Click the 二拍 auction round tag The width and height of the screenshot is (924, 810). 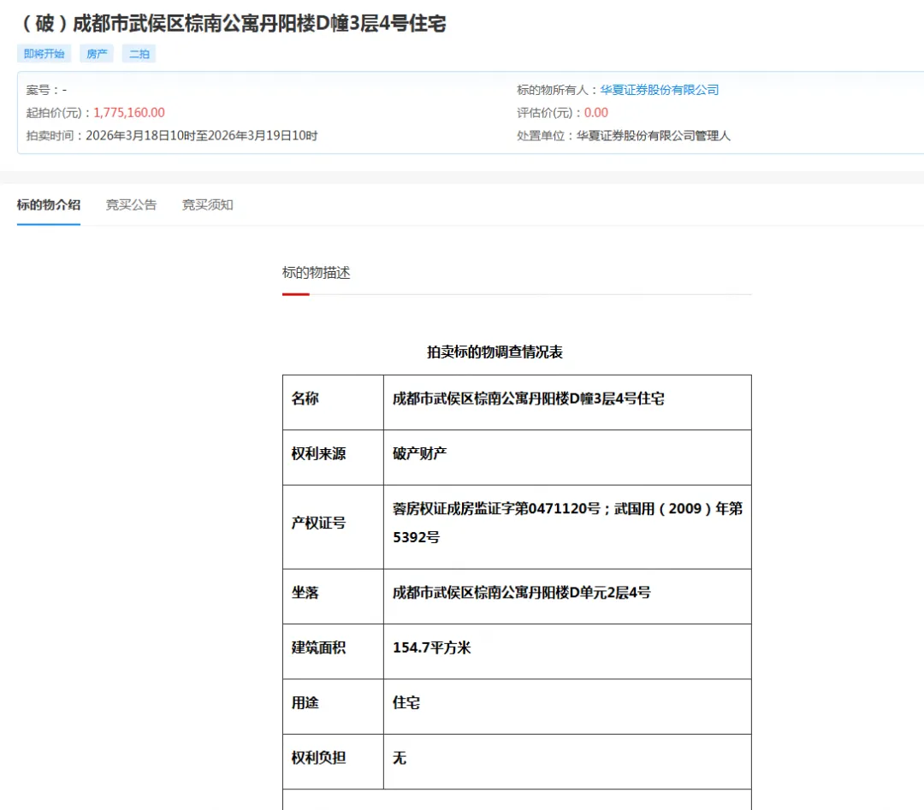pos(139,53)
